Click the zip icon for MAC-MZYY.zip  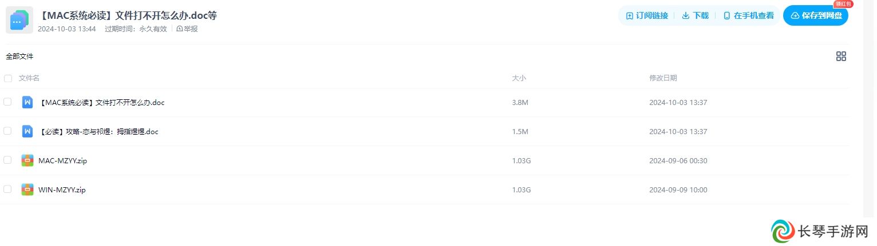(x=27, y=160)
